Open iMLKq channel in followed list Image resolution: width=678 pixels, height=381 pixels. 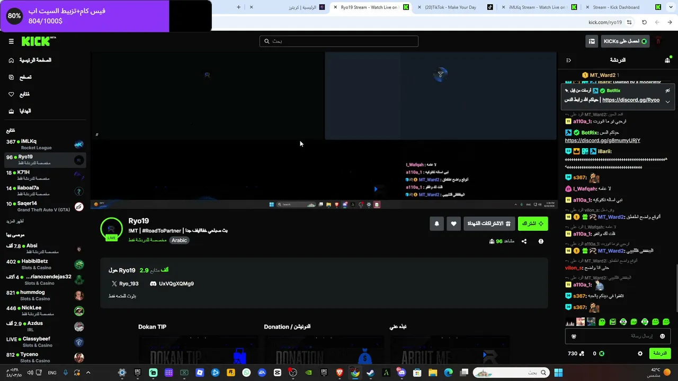click(45, 144)
